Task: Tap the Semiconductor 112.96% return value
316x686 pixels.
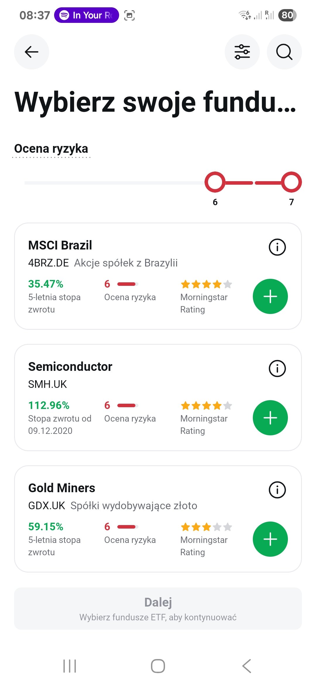Action: click(x=49, y=405)
